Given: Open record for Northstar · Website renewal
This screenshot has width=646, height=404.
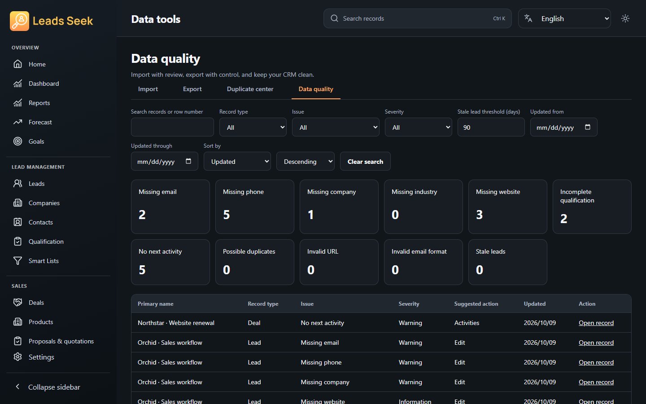Looking at the screenshot, I should pyautogui.click(x=596, y=323).
